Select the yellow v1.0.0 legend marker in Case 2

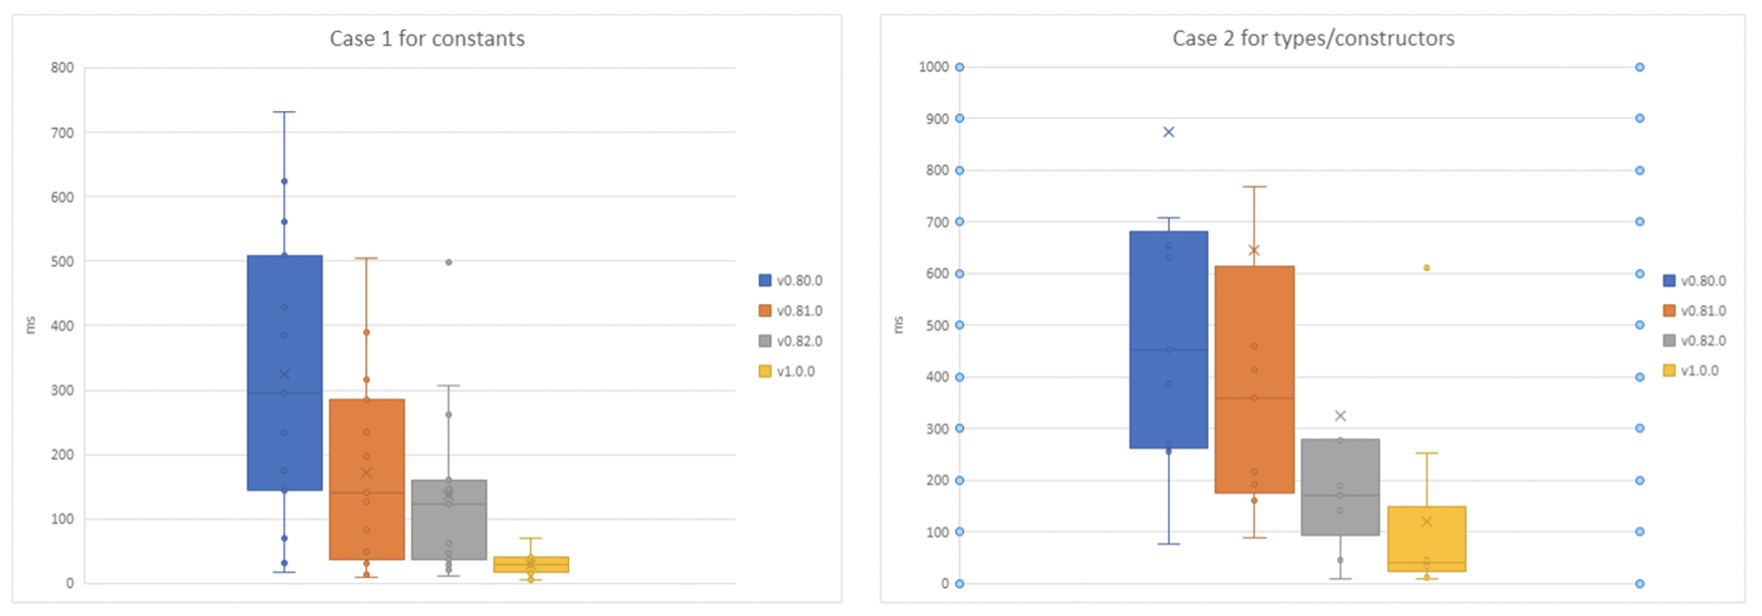pyautogui.click(x=1668, y=371)
